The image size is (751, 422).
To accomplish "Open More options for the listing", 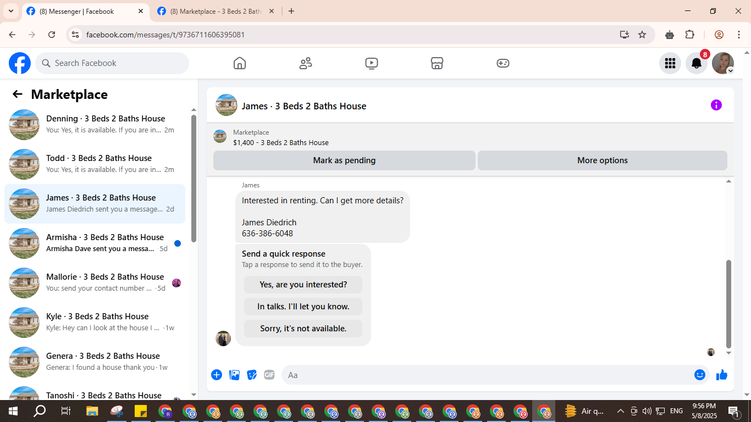I will [603, 160].
